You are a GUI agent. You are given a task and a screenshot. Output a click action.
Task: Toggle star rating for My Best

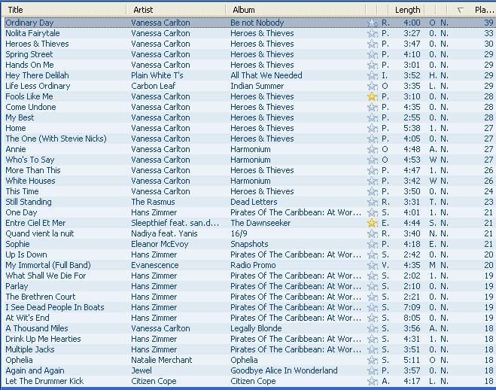(373, 117)
